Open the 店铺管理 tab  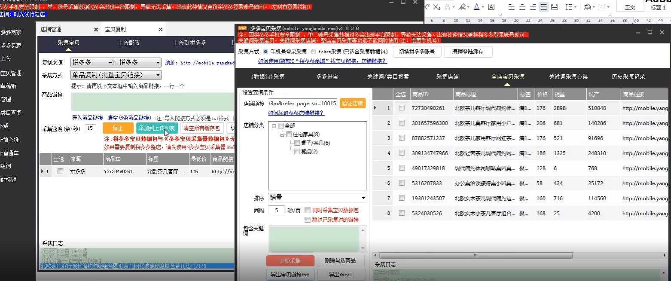pos(51,30)
